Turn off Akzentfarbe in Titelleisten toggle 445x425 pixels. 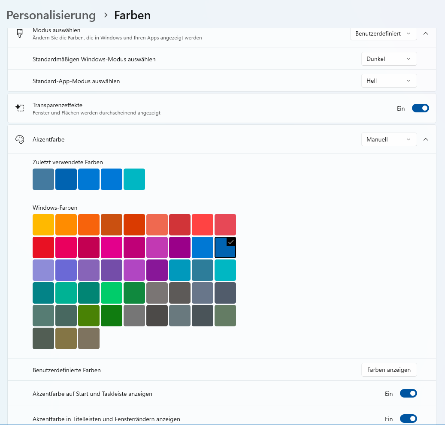[408, 419]
